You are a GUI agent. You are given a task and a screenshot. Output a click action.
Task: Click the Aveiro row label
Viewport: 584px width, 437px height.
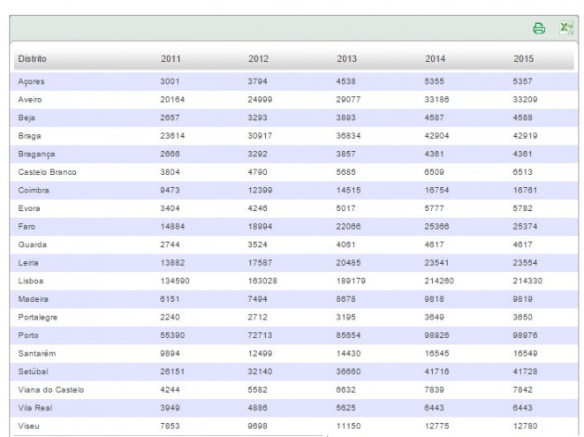[30, 100]
